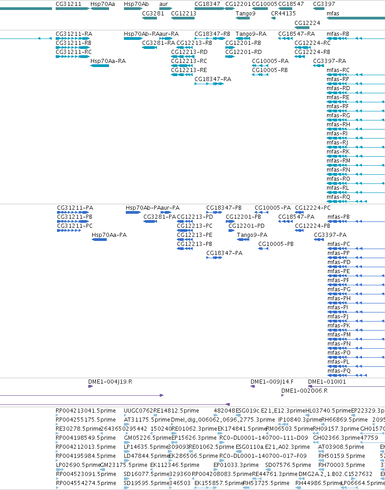Select the mfas-RG transcript
Viewport: 385px width, 490px height.
[x=356, y=120]
